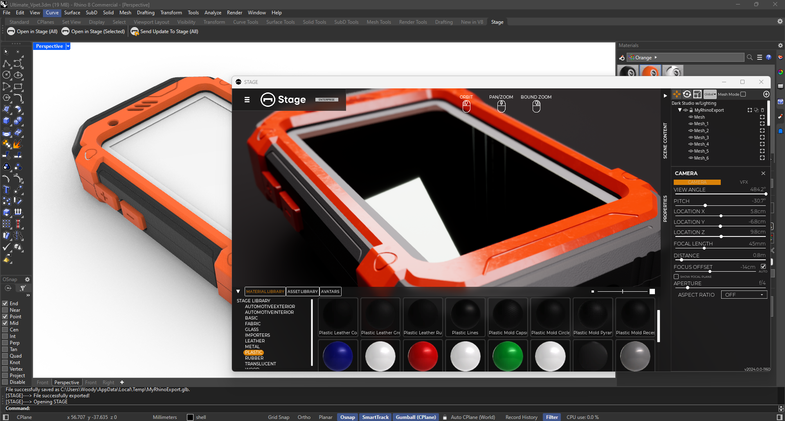The image size is (785, 421).
Task: Select the Polygon tool in Rhino sidebar
Action: pyautogui.click(x=7, y=98)
